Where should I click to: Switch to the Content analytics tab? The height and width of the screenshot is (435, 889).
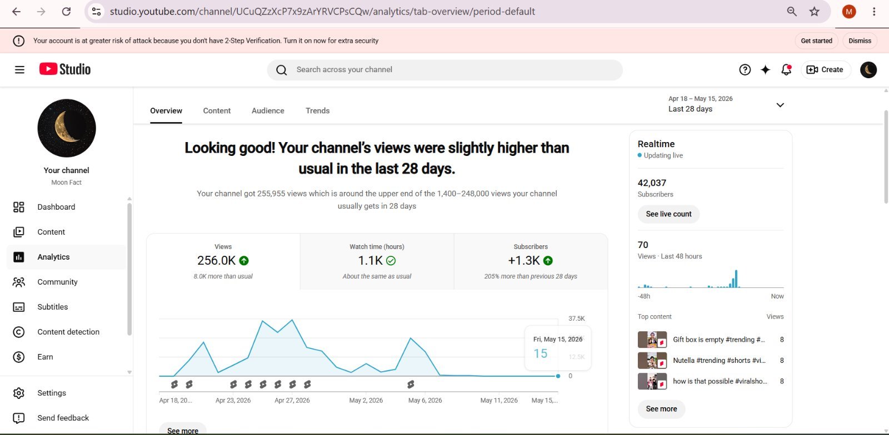point(217,110)
